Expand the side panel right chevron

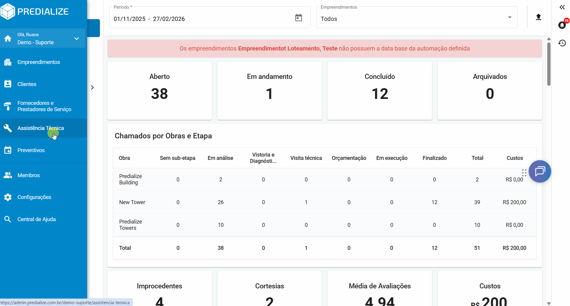click(92, 88)
